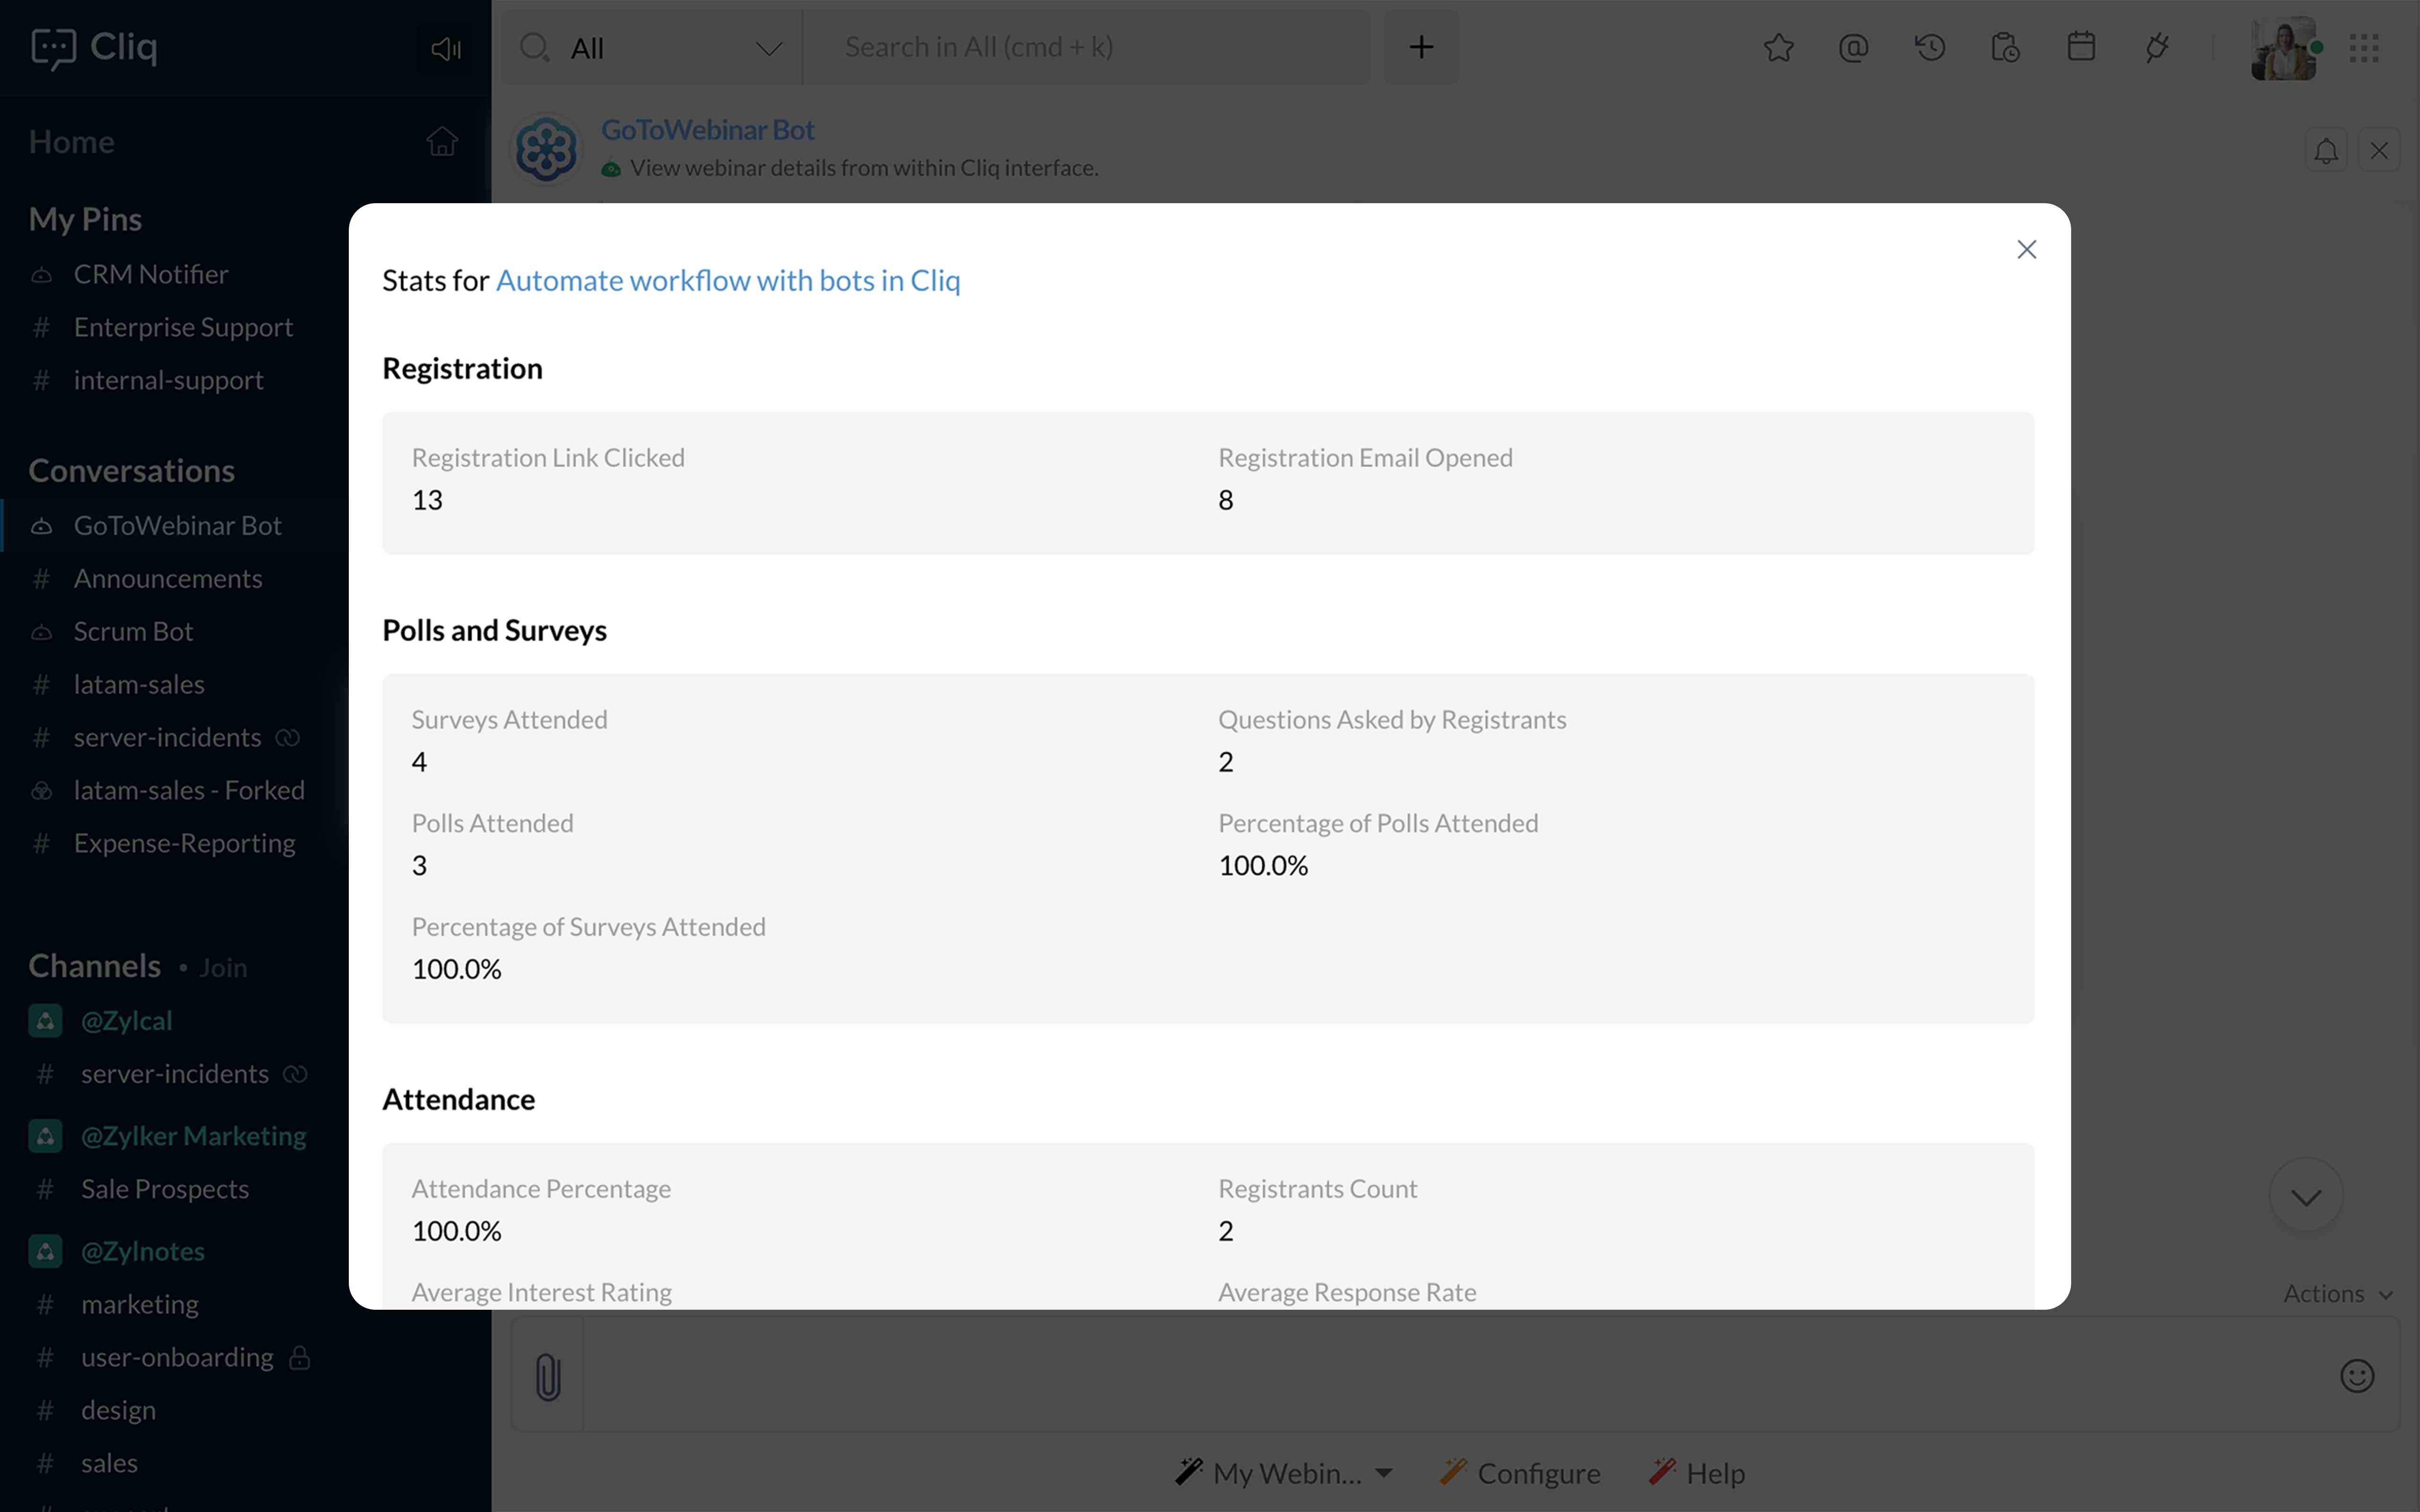
Task: Open the GoToWebinar Bot title link
Action: [x=708, y=130]
